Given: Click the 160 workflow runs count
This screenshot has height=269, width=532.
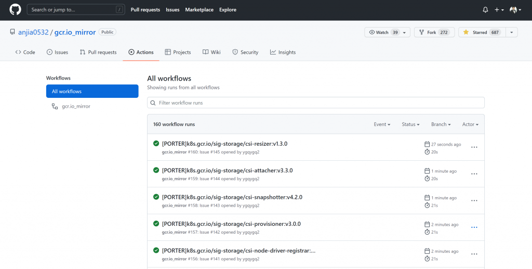Looking at the screenshot, I should pos(174,124).
